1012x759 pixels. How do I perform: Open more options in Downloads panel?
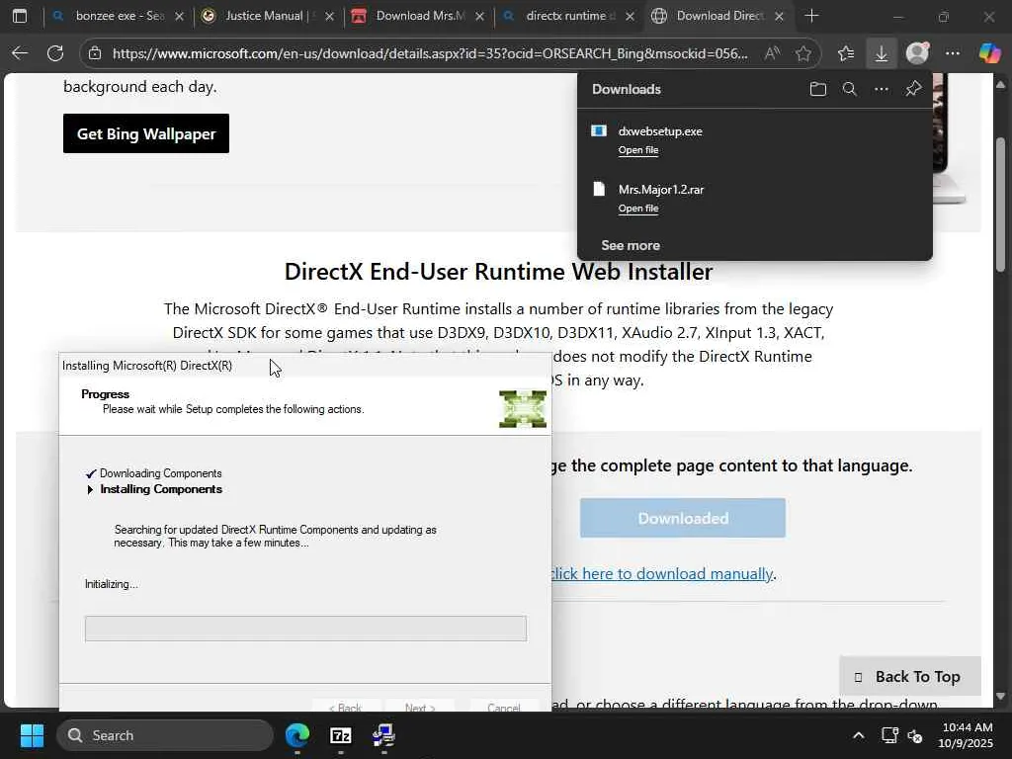[x=881, y=89]
